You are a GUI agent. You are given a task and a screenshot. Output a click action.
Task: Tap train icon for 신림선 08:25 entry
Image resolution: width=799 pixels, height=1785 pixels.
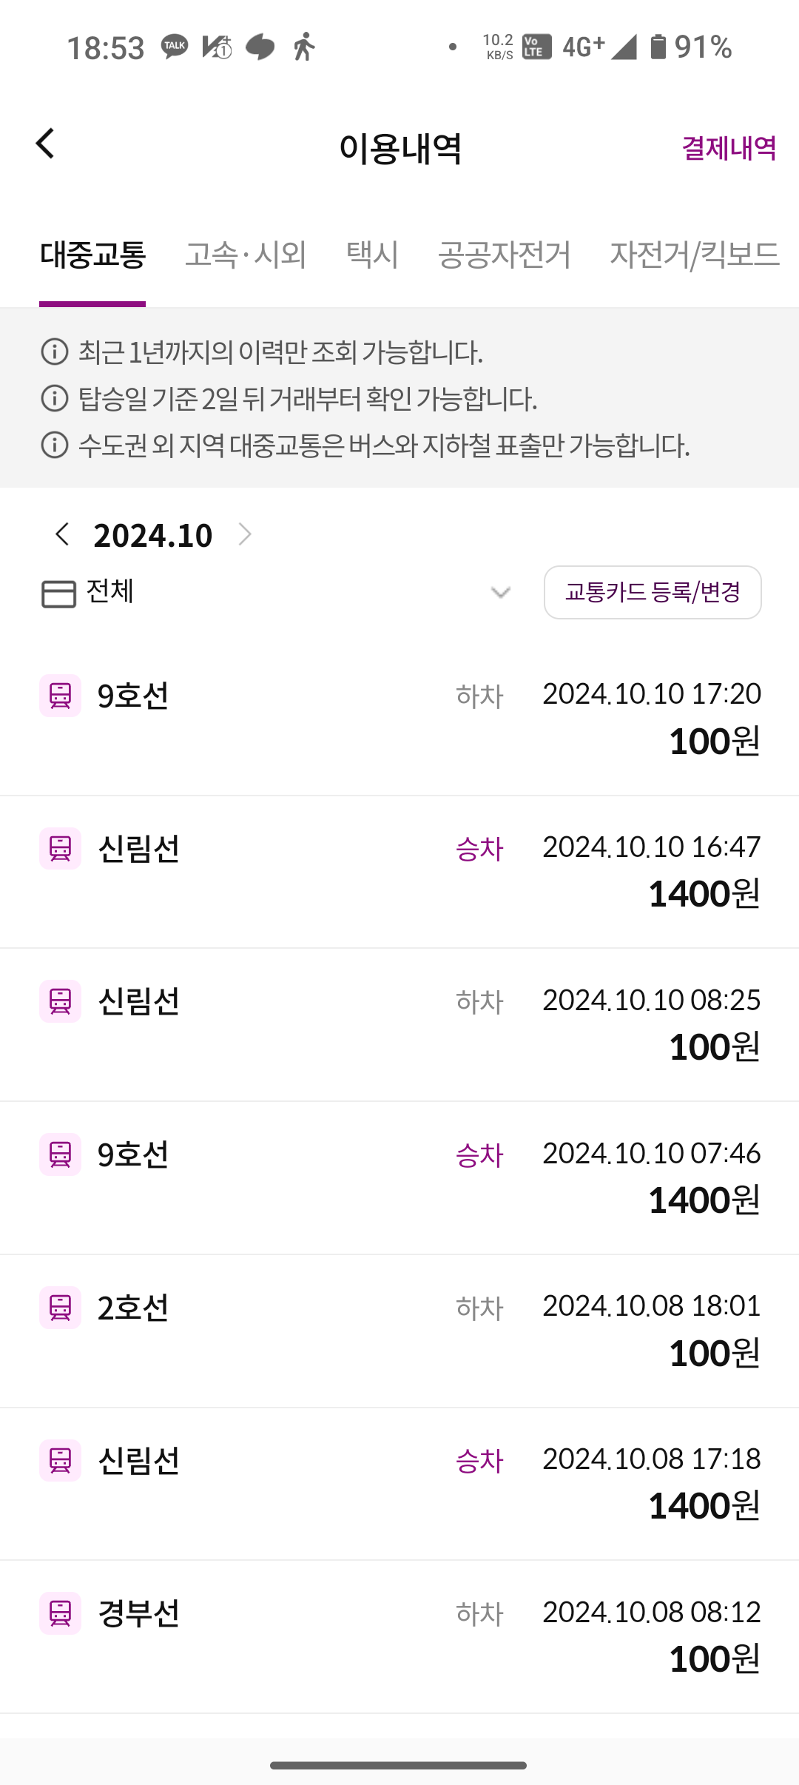point(60,1001)
